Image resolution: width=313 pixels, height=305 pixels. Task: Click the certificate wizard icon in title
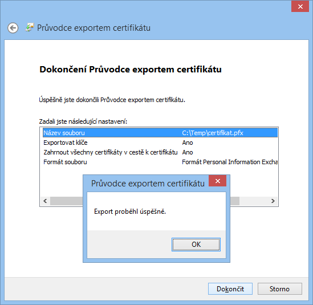click(x=30, y=27)
